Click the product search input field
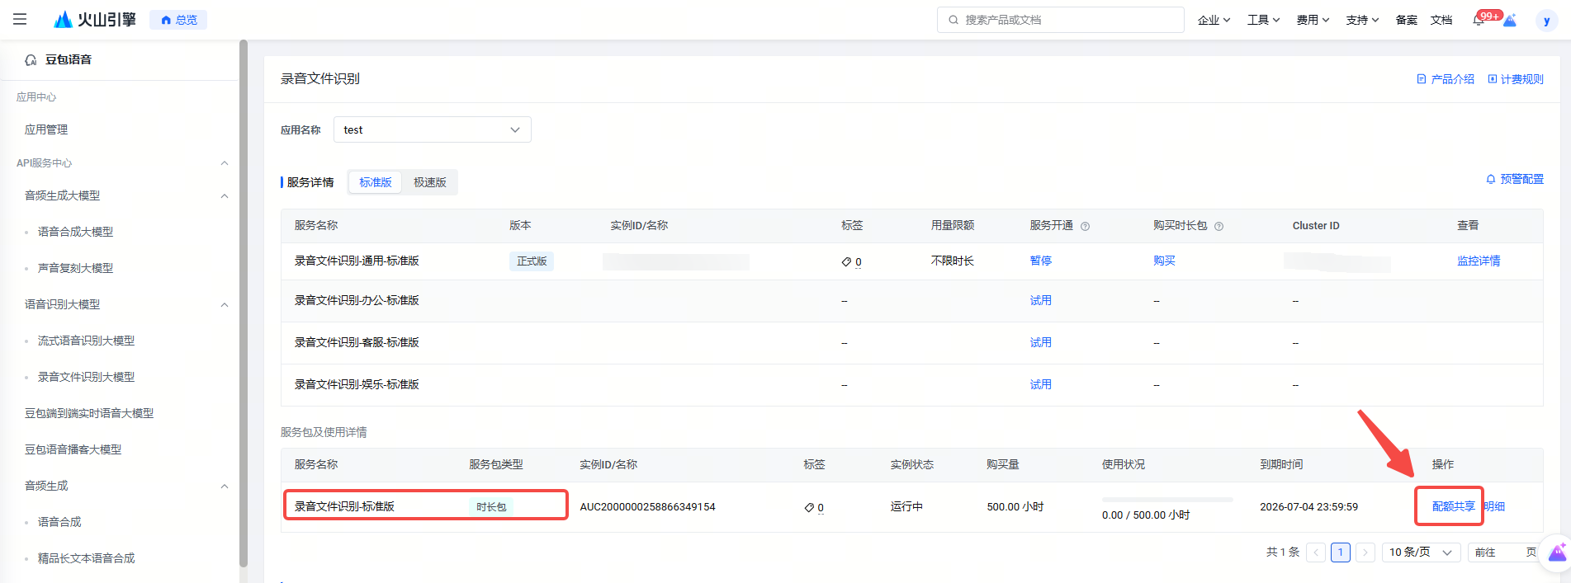 (x=1065, y=20)
